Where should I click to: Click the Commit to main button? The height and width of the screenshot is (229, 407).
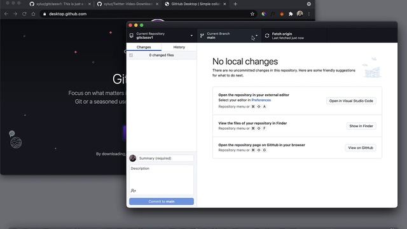tap(162, 202)
